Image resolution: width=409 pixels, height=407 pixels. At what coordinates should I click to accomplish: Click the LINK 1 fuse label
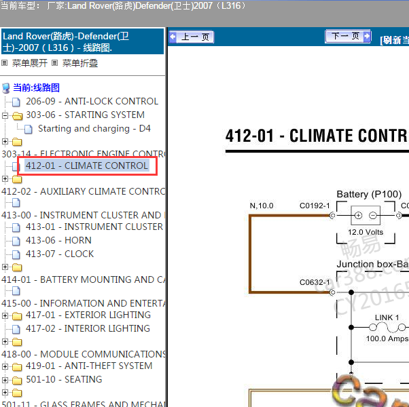tap(387, 317)
